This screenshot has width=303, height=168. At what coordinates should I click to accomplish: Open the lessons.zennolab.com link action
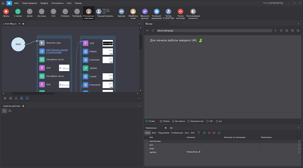pos(57,51)
